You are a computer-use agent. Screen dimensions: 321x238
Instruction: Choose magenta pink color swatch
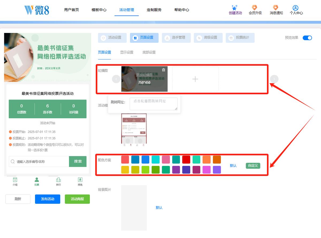click(x=207, y=170)
